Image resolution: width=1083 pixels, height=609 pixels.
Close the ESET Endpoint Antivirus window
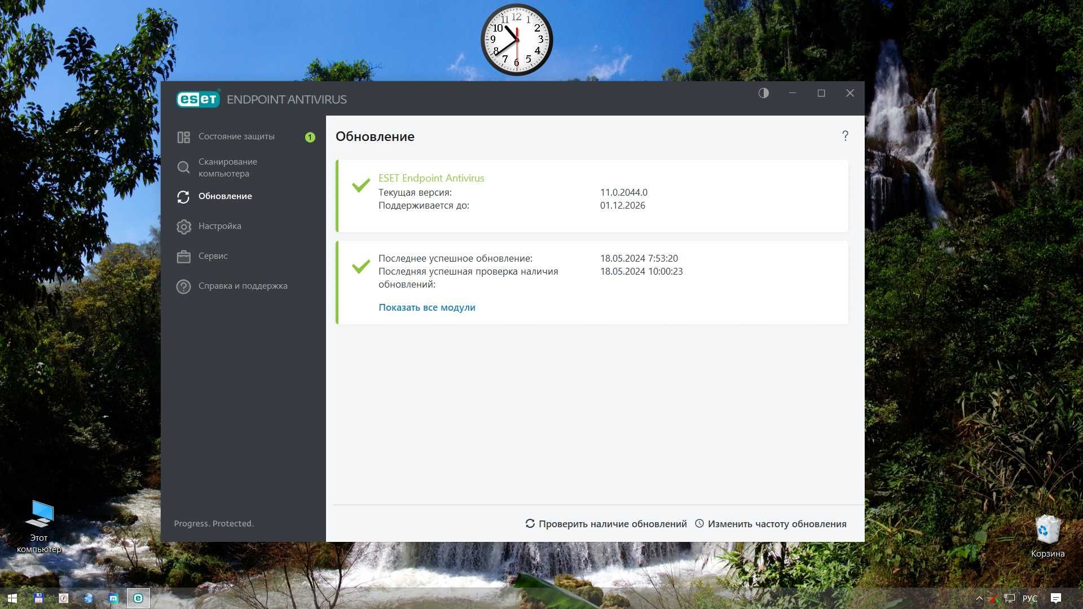click(x=850, y=93)
